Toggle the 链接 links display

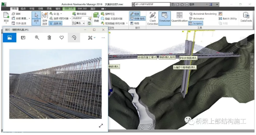[135, 14]
